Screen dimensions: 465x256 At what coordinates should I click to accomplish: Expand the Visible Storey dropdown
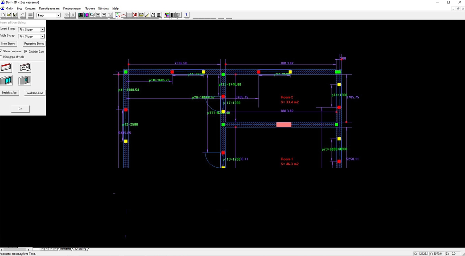point(42,36)
